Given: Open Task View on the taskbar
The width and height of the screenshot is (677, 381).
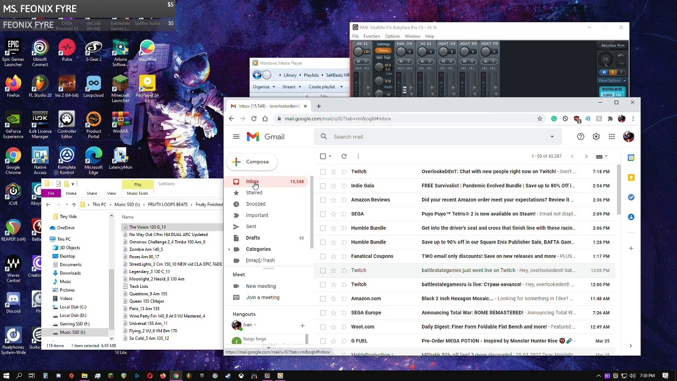Looking at the screenshot, I should (x=32, y=376).
